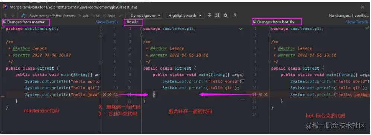Viewport: 371px width, 135px height.
Task: Apply All non-conflicting changes
Action: [95, 16]
